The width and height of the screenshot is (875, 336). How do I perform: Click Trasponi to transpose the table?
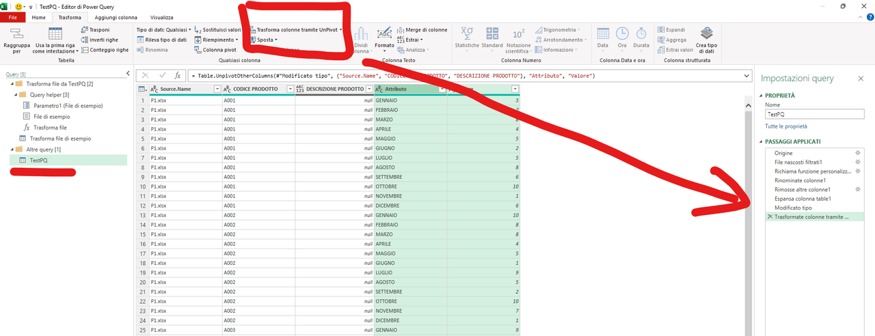[95, 30]
